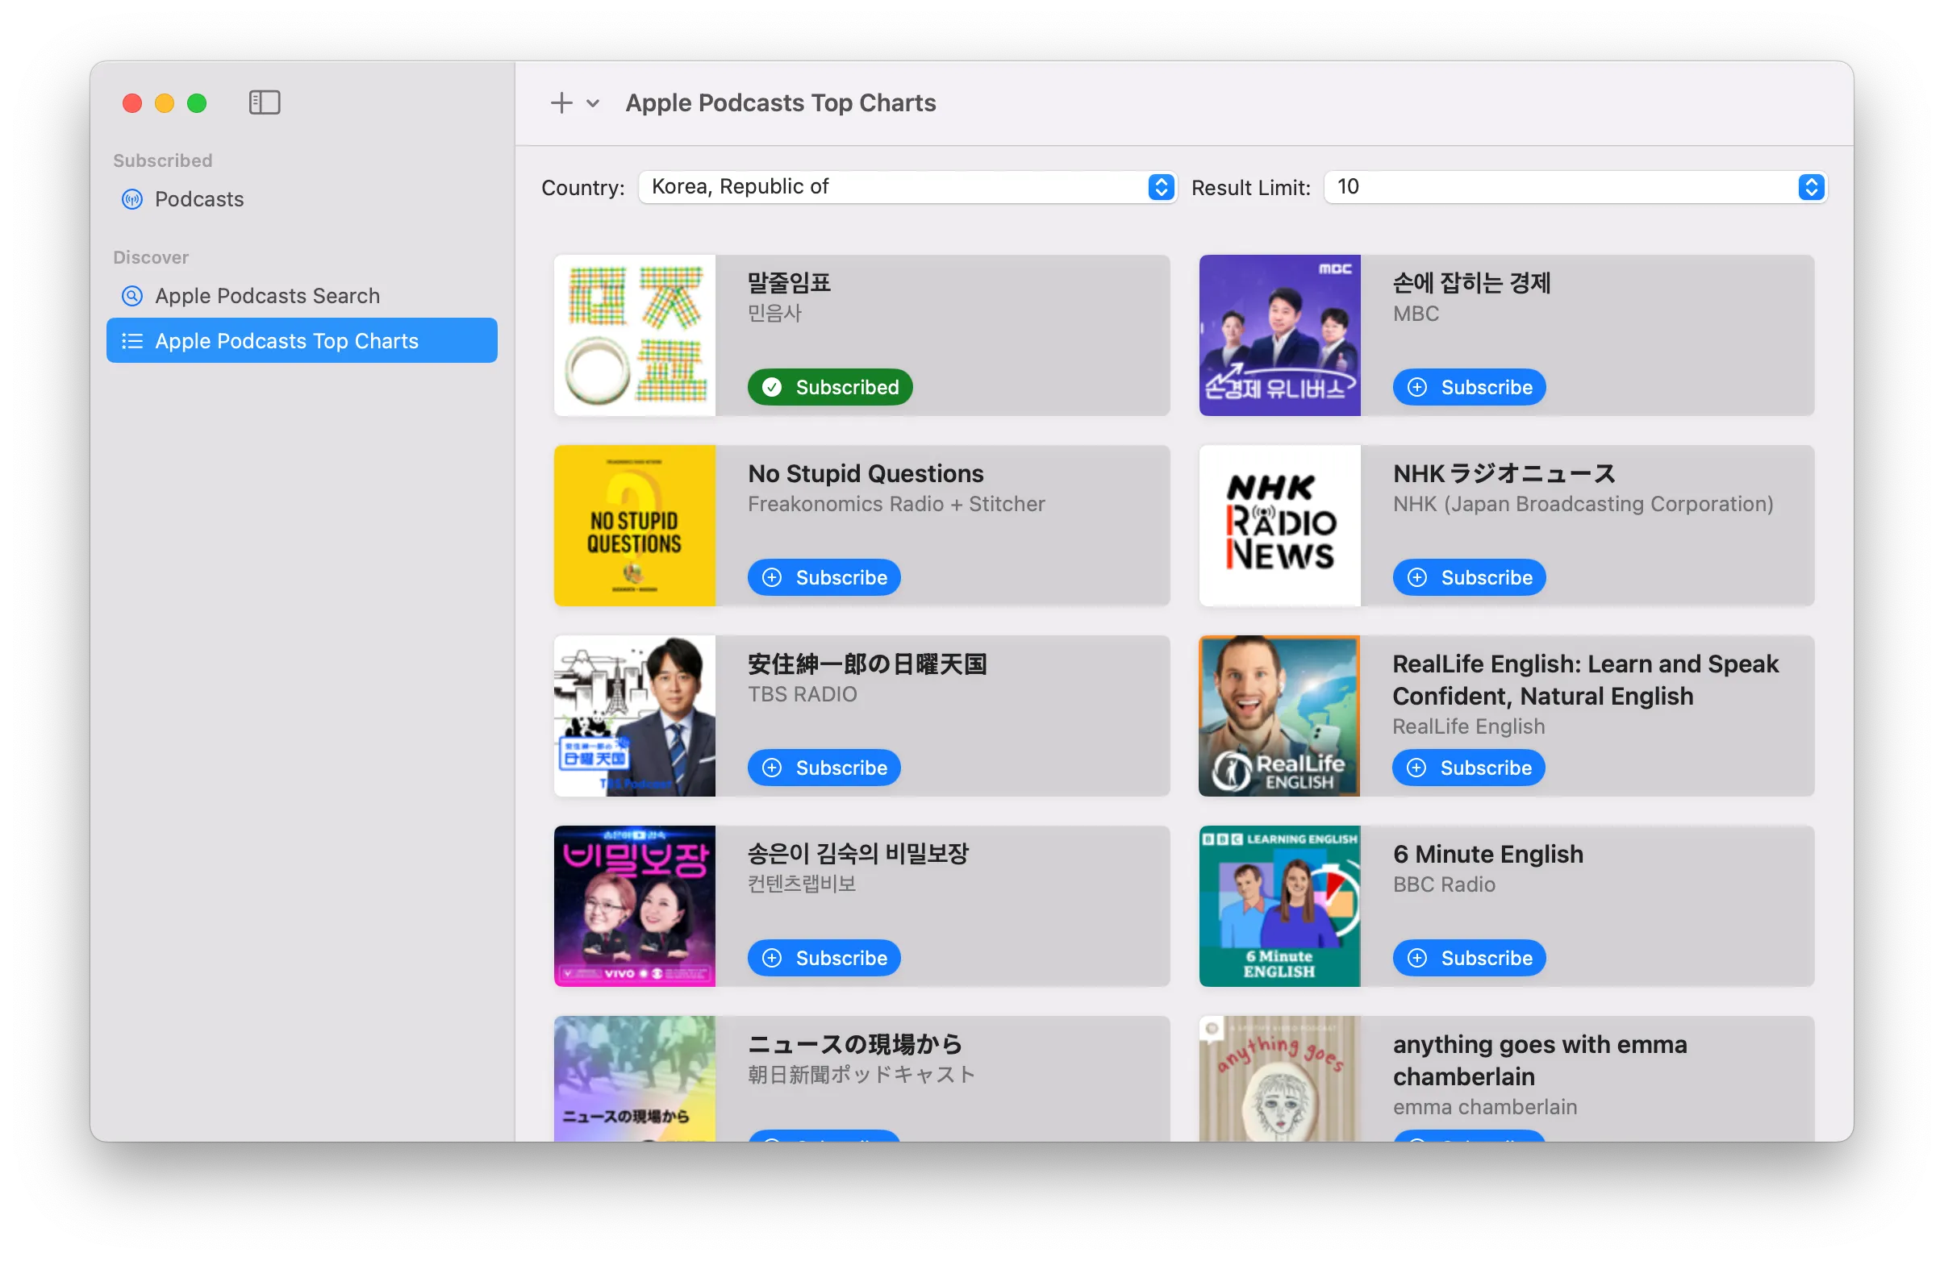Click the checkmark icon on the Subscribed badge
This screenshot has height=1261, width=1944.
pyautogui.click(x=772, y=387)
